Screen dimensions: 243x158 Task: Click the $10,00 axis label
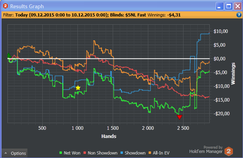point(221,31)
